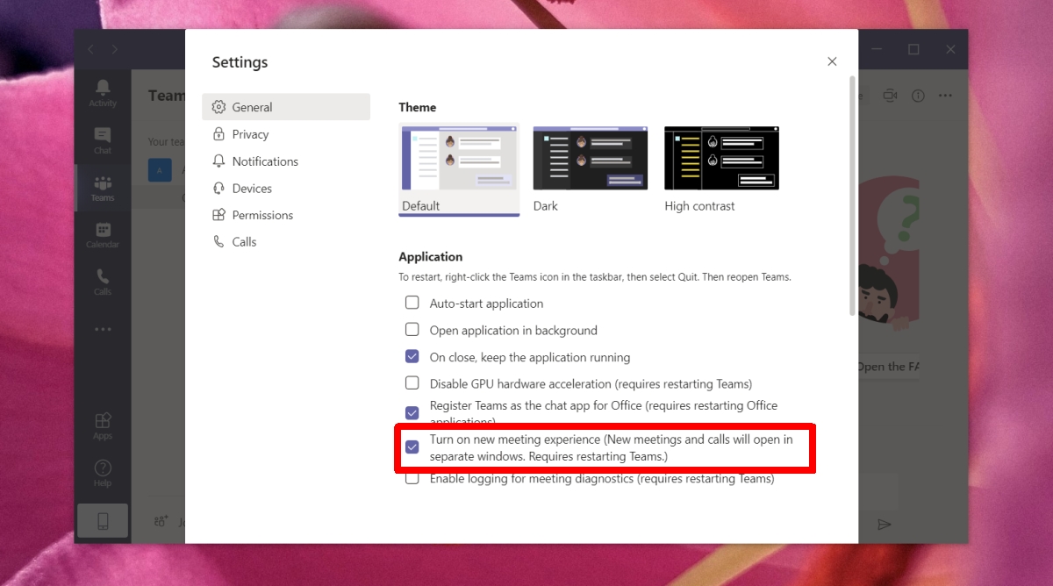Screen dimensions: 1053x586
Task: Uncheck On close, keep the application running
Action: [x=412, y=357]
